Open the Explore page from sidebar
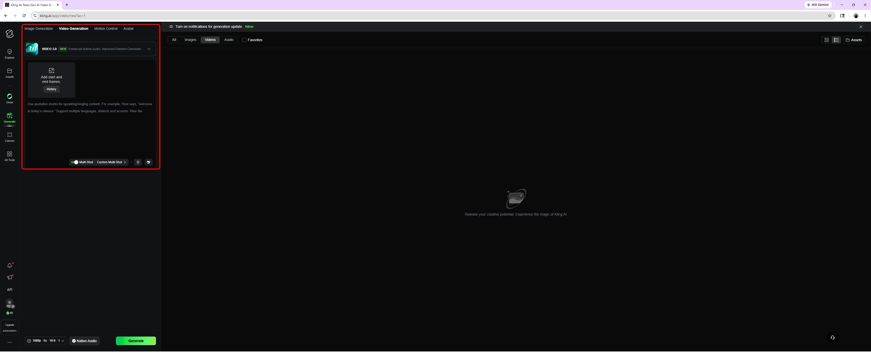This screenshot has height=353, width=871. click(x=9, y=54)
